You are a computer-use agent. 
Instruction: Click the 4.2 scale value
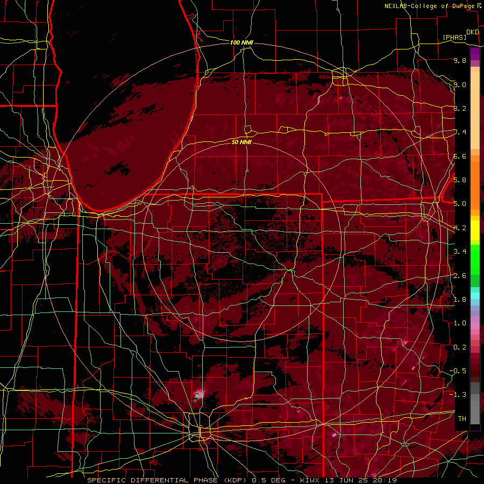(x=460, y=228)
